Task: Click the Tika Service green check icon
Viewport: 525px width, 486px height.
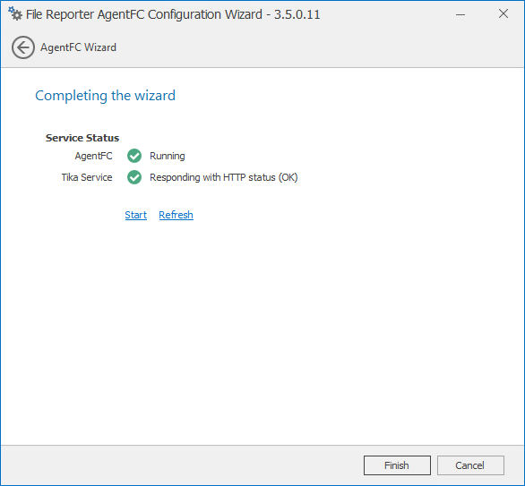Action: [134, 177]
